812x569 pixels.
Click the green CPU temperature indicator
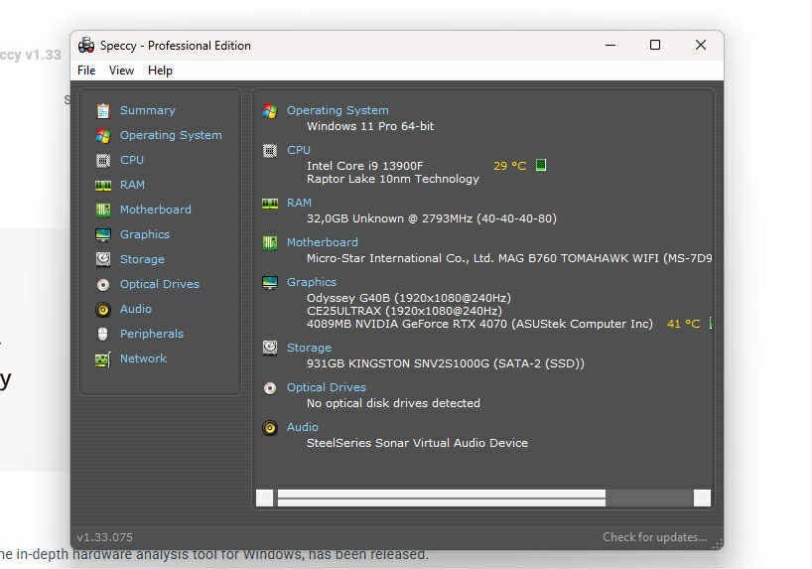tap(541, 166)
